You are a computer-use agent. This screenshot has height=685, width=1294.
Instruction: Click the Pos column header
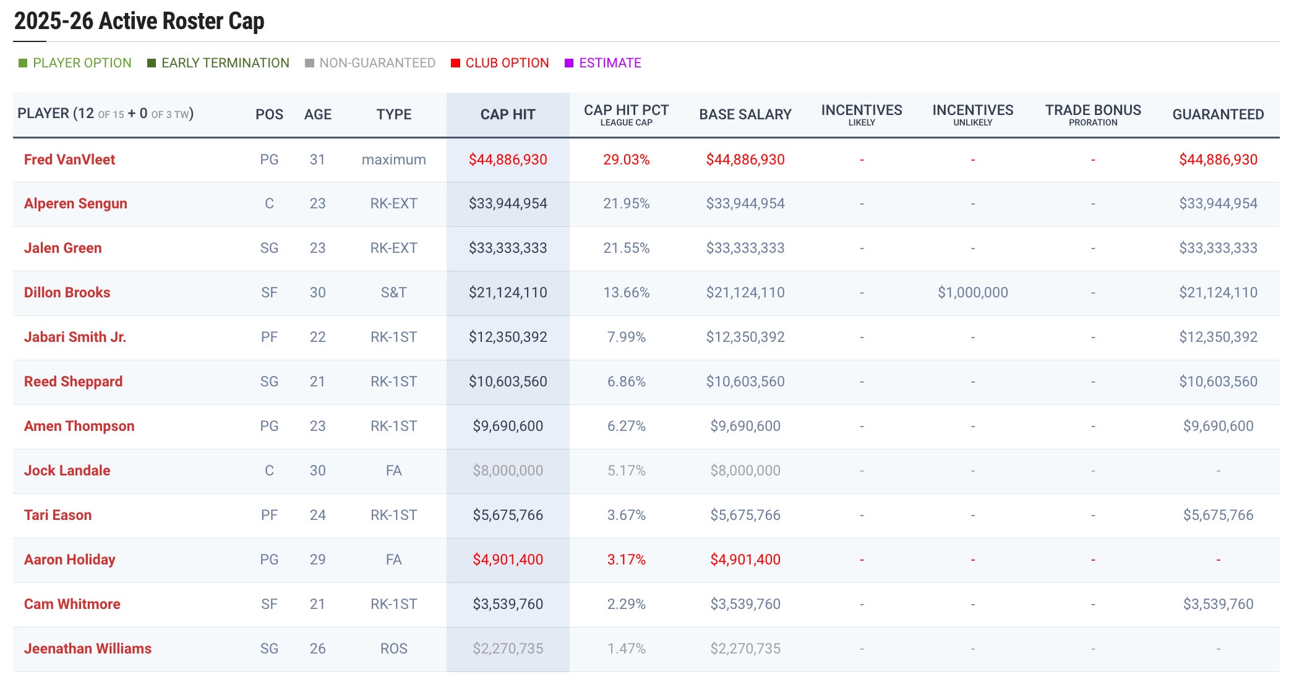pyautogui.click(x=269, y=114)
